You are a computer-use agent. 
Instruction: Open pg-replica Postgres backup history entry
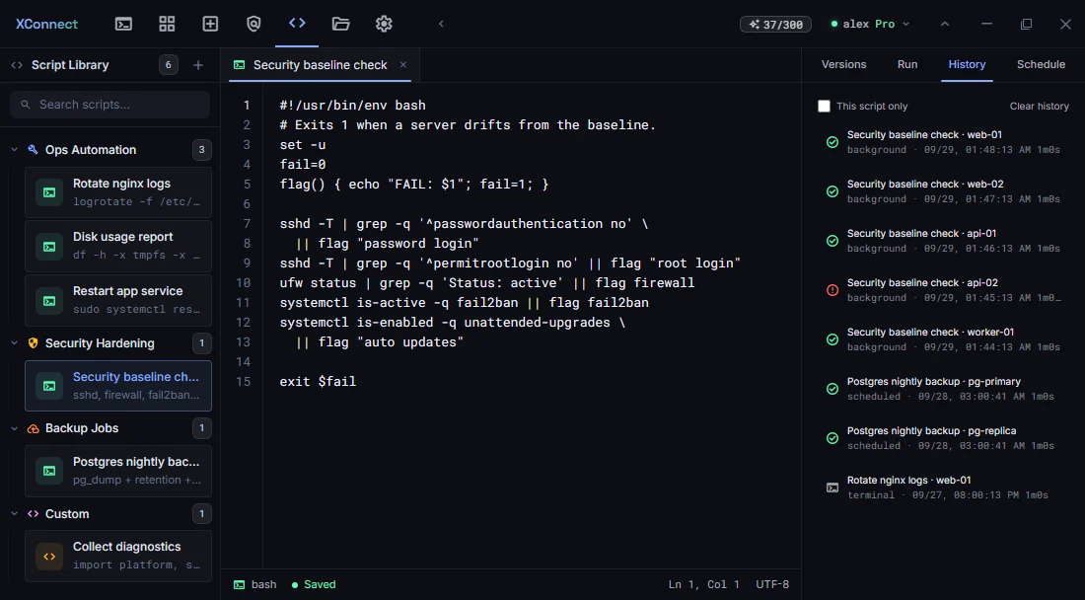945,438
